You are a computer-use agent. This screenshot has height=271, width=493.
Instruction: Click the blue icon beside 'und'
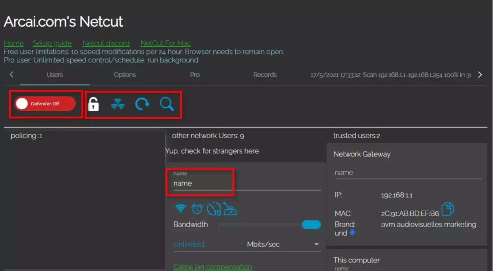[353, 232]
